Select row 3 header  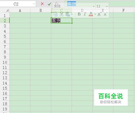click(5, 26)
